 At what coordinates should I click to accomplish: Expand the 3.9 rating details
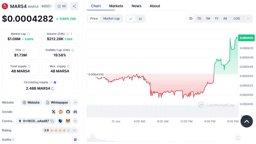tap(74, 130)
